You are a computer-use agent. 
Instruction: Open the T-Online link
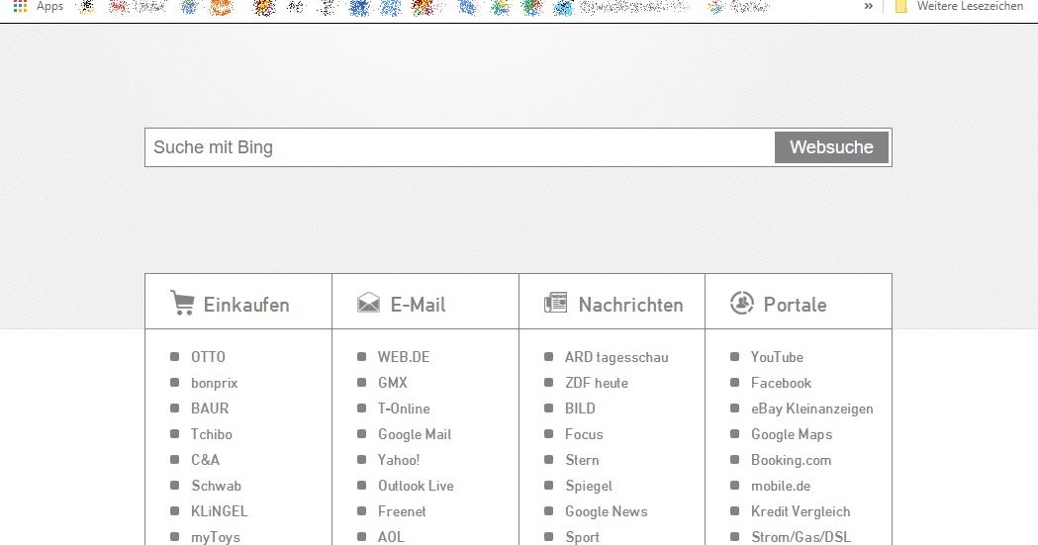pos(404,409)
